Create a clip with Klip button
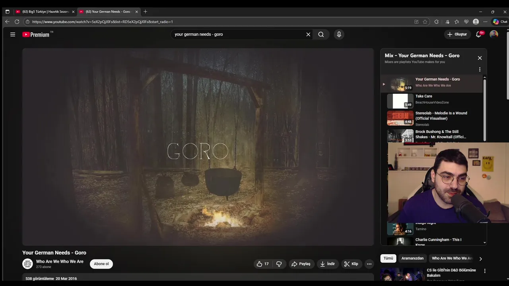Image resolution: width=509 pixels, height=286 pixels. click(351, 264)
